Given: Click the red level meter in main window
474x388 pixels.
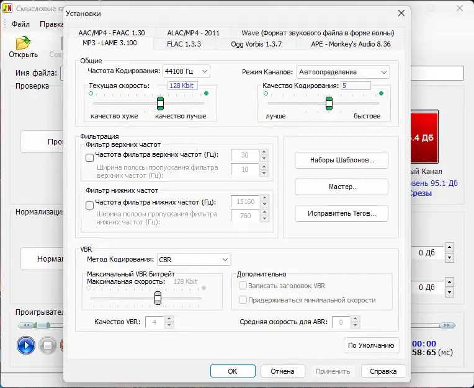Looking at the screenshot, I should point(424,136).
